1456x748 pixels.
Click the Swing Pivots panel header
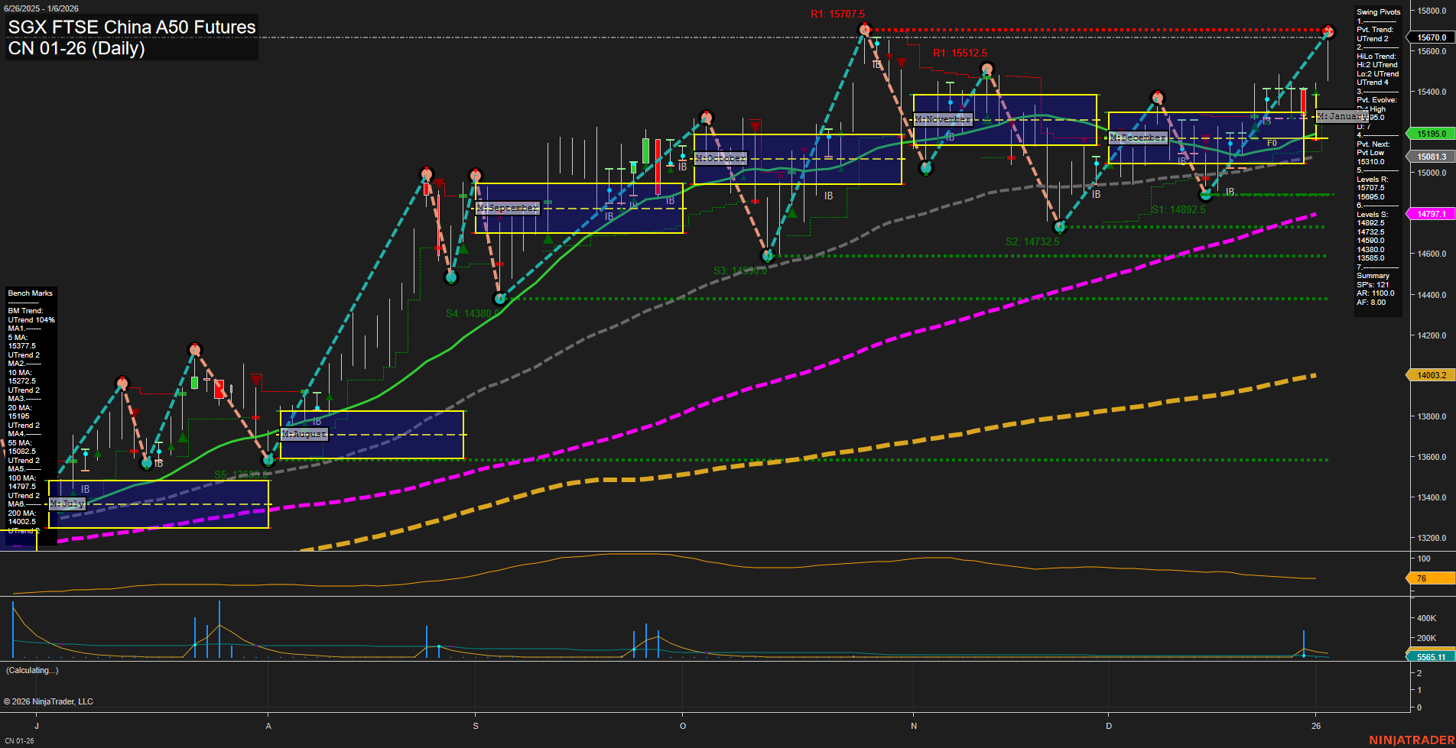pyautogui.click(x=1377, y=12)
